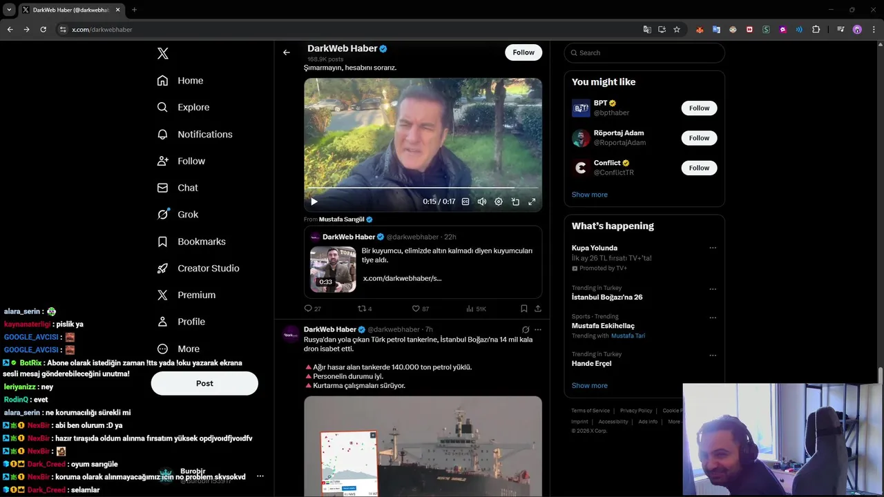Open Chat in the sidebar
Viewport: 884px width, 497px height.
177,188
